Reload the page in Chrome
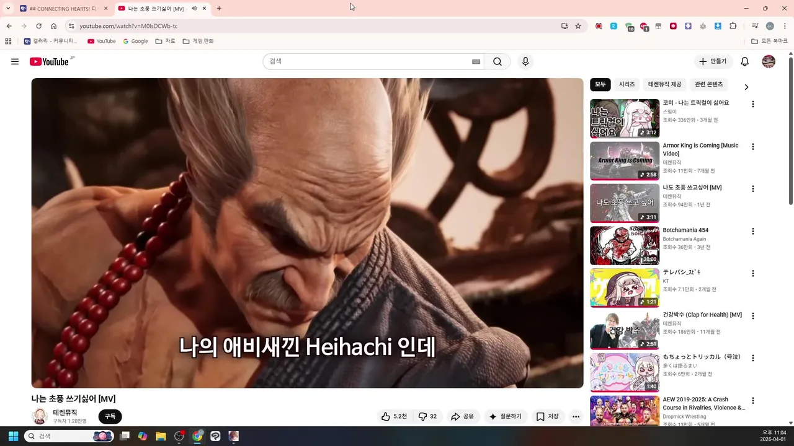Image resolution: width=794 pixels, height=446 pixels. tap(38, 26)
